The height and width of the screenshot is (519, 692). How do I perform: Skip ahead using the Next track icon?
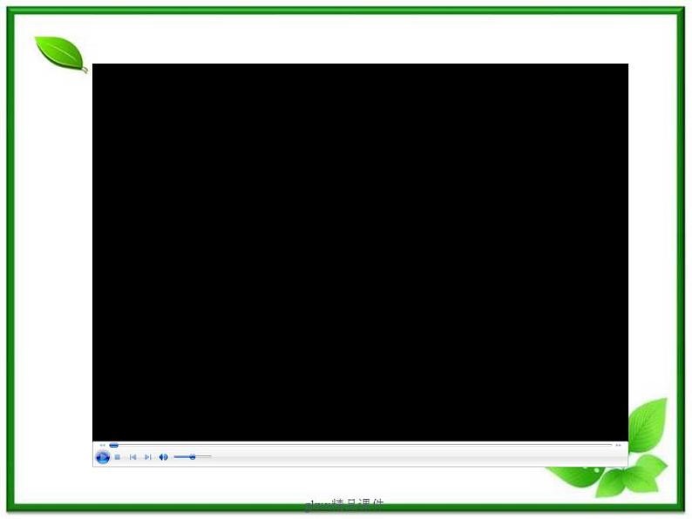(x=147, y=457)
